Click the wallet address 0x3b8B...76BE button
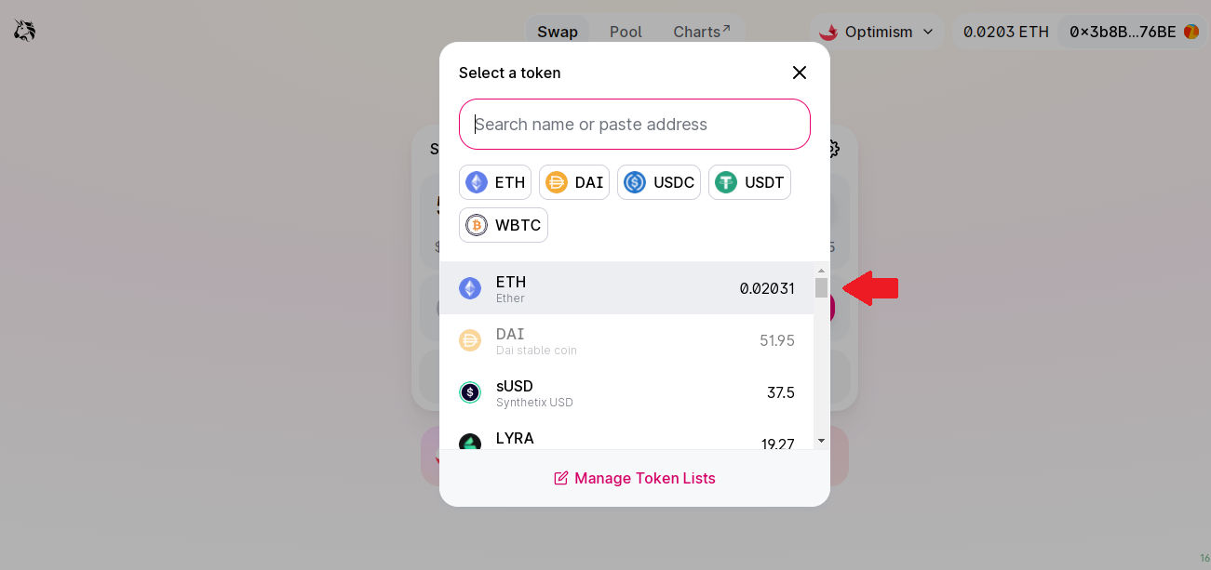1211x570 pixels. (x=1133, y=32)
